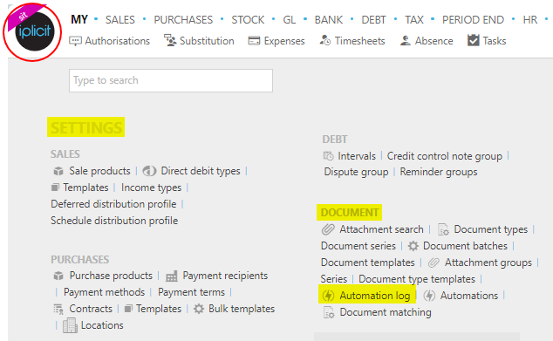Screen dimensions: 553x341
Task: Open the PURCHASES menu
Action: click(x=183, y=20)
